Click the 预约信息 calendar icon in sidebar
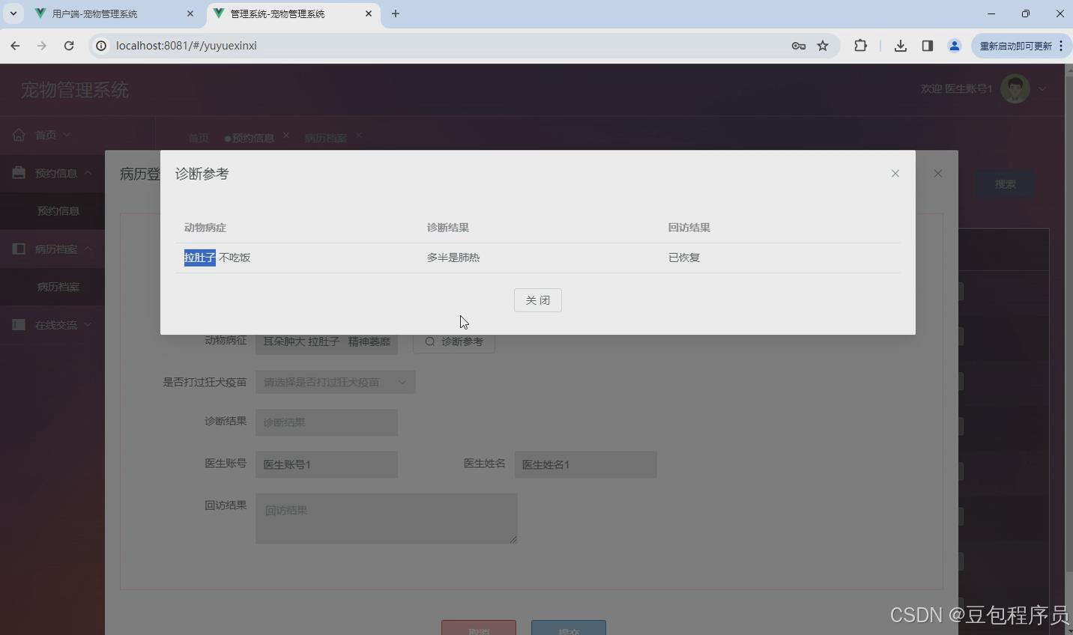The height and width of the screenshot is (635, 1073). click(x=18, y=173)
